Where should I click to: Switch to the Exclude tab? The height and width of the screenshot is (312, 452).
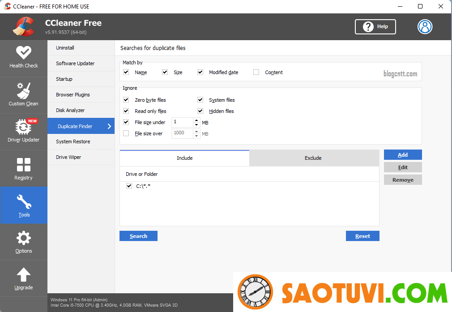(314, 158)
